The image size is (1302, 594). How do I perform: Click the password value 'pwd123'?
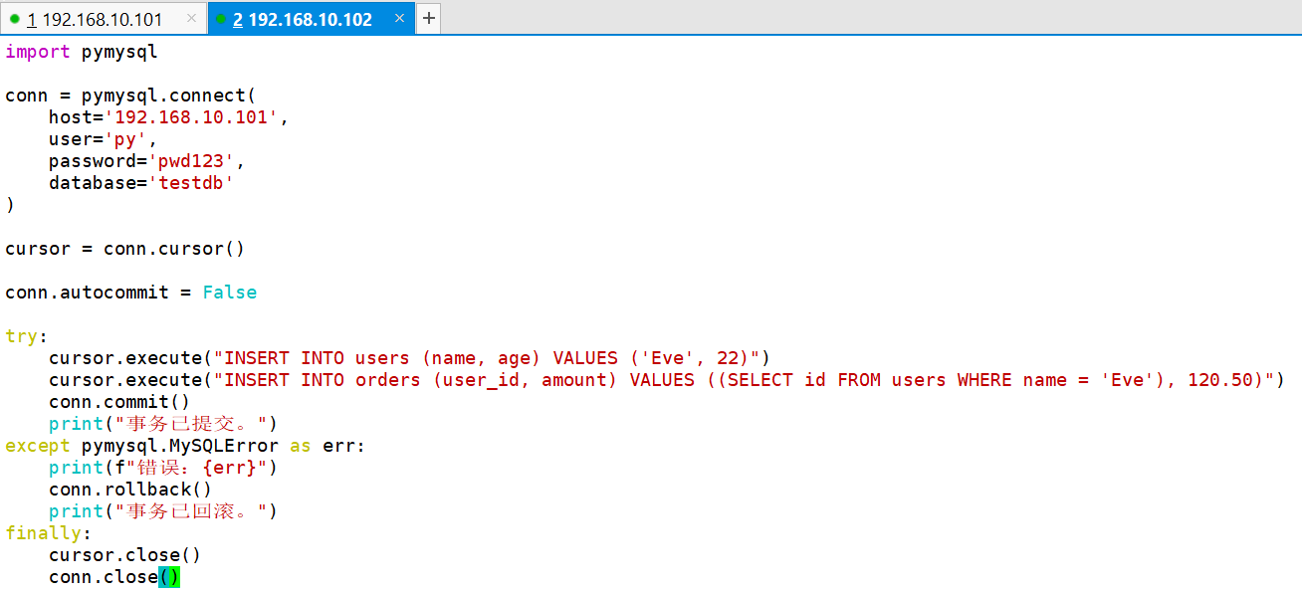tap(191, 161)
